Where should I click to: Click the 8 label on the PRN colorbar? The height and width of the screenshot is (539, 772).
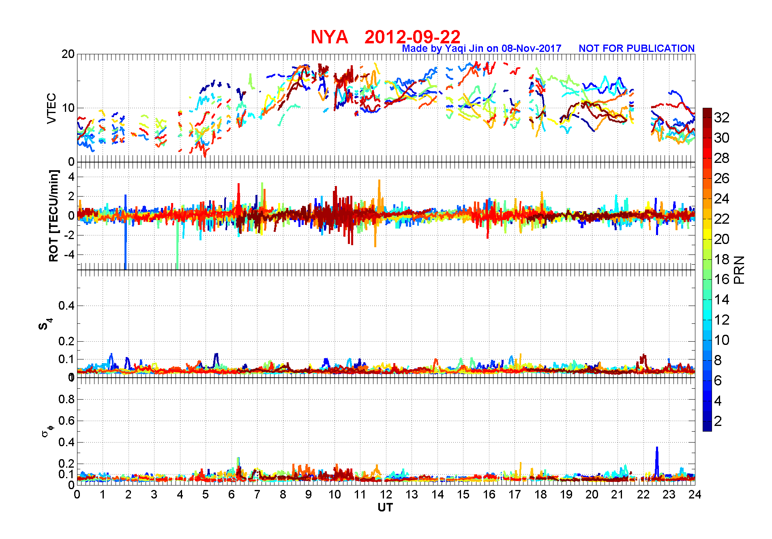click(718, 360)
